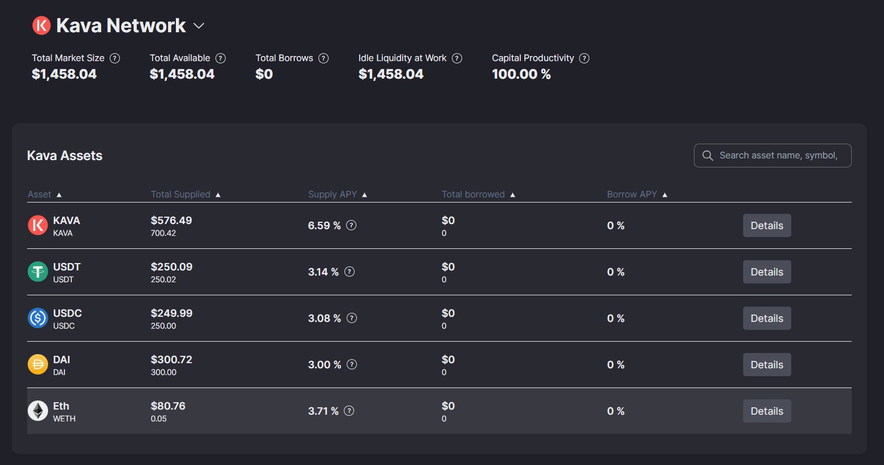Show USDT 3.14 % Supply APY info icon
This screenshot has height=465, width=884.
click(x=350, y=272)
